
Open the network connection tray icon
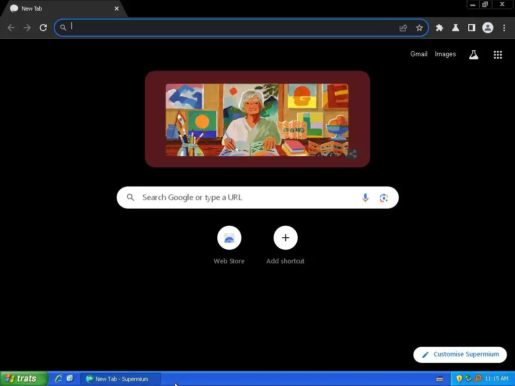[468, 379]
